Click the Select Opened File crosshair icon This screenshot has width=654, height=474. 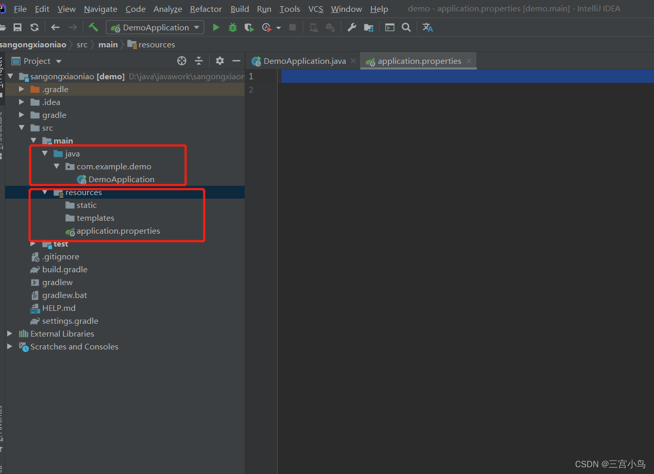pyautogui.click(x=181, y=61)
